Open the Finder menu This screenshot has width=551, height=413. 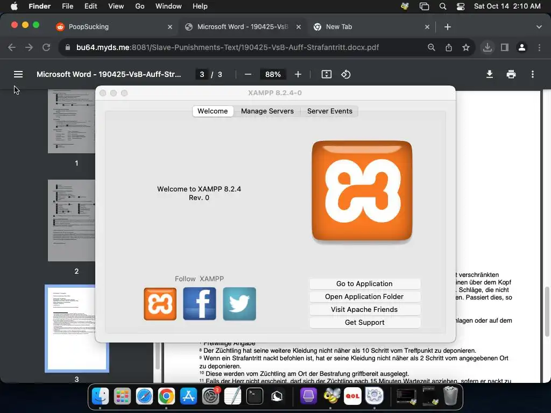tap(39, 6)
